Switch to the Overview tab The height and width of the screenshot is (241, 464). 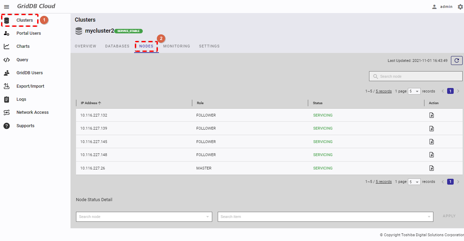click(x=86, y=46)
